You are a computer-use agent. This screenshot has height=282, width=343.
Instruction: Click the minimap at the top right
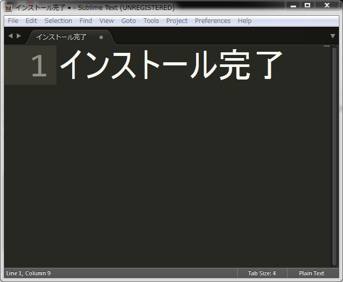click(x=326, y=46)
